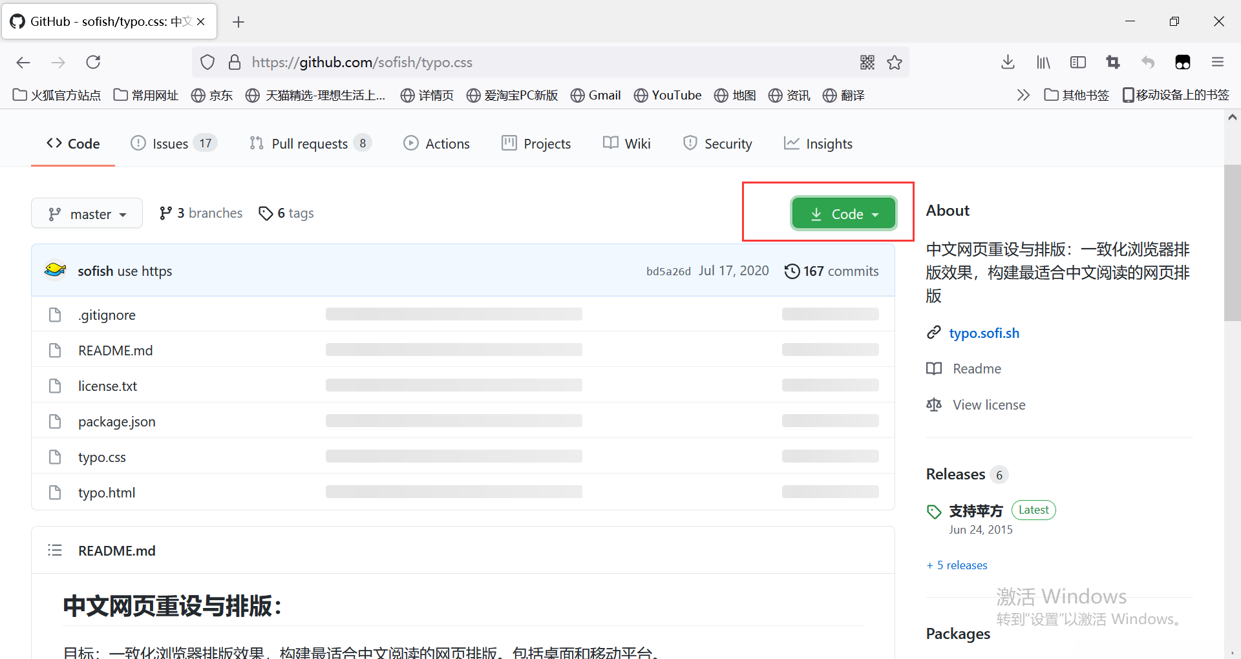Open the 常用网址 bookmark folder
Image resolution: width=1241 pixels, height=659 pixels.
click(x=146, y=96)
